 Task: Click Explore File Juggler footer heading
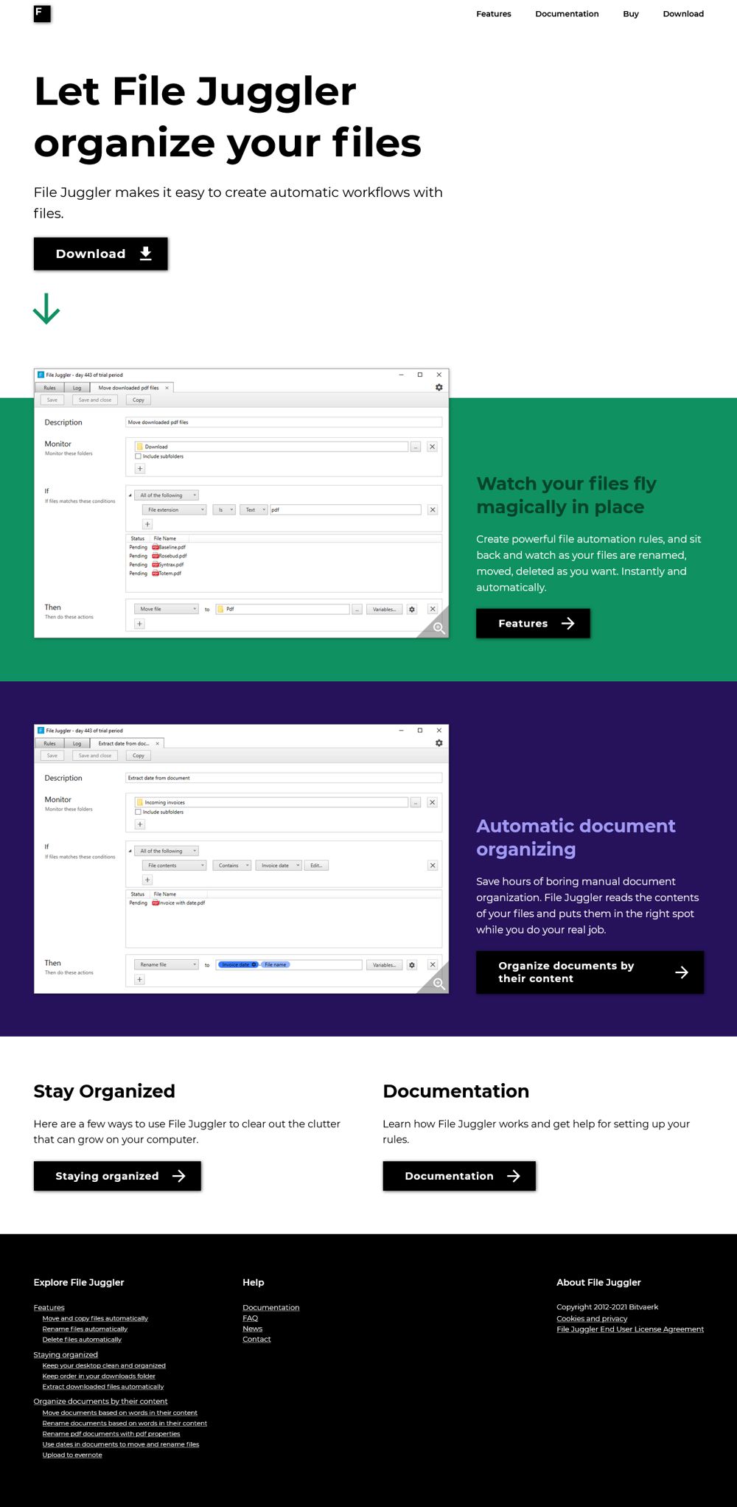tap(79, 1282)
